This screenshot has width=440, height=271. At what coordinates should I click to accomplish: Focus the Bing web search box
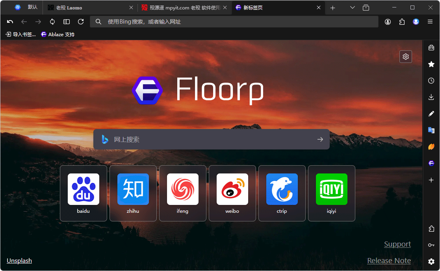coord(211,139)
